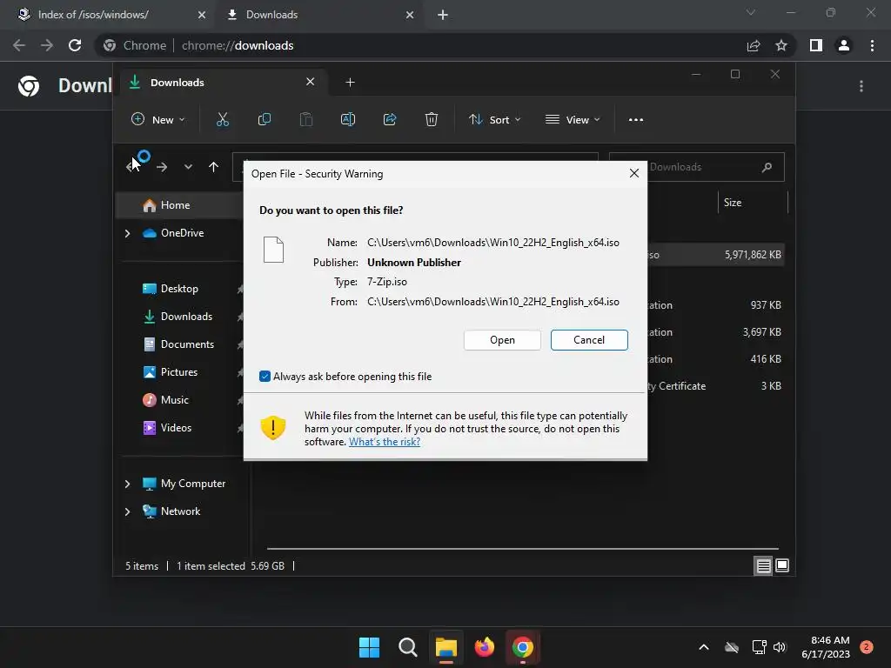Open Desktop in the navigation pane
Screen dimensions: 891x668
179,289
